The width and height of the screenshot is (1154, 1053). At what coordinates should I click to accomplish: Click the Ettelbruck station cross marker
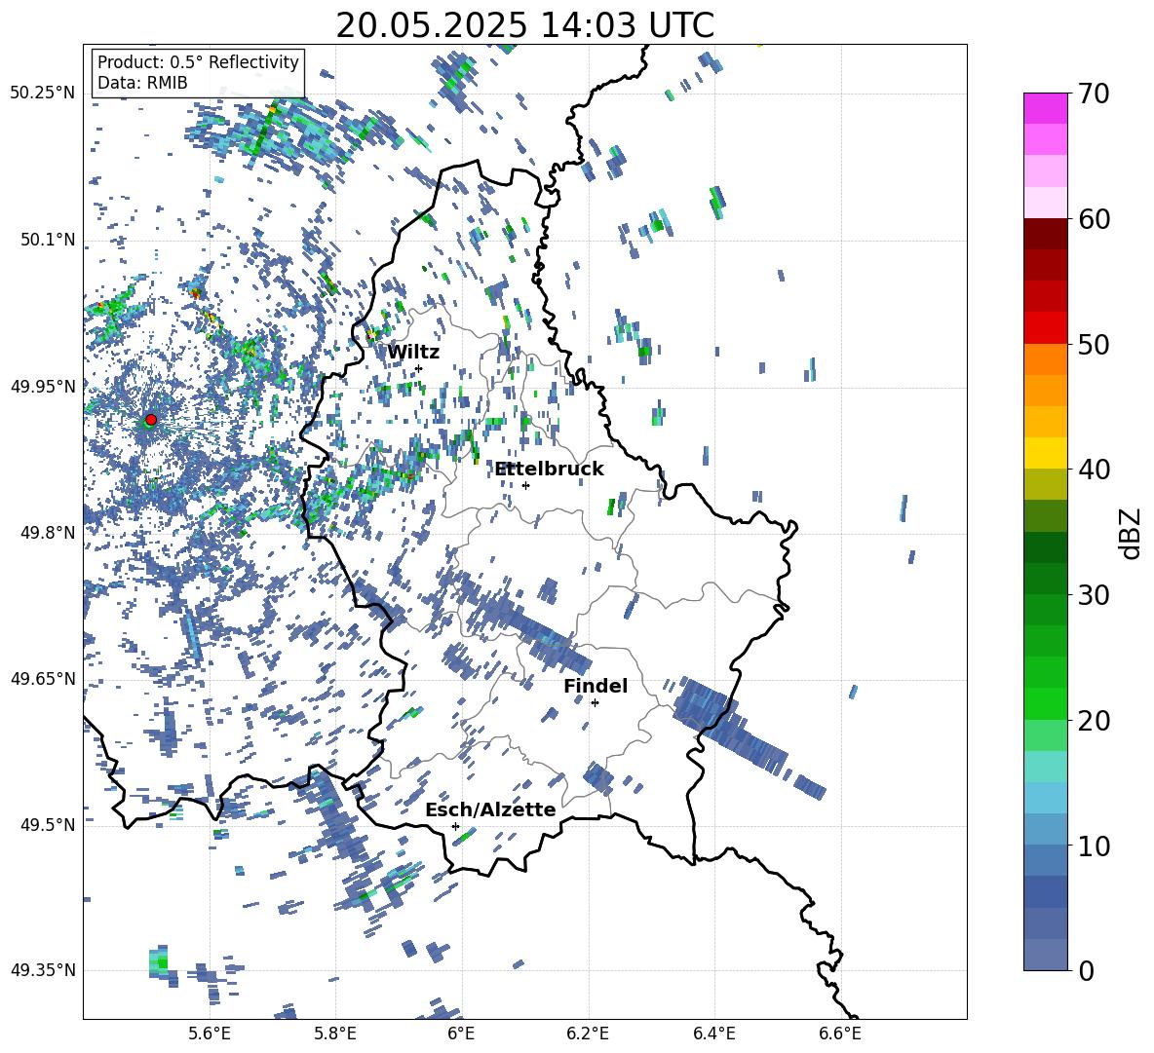(x=525, y=485)
